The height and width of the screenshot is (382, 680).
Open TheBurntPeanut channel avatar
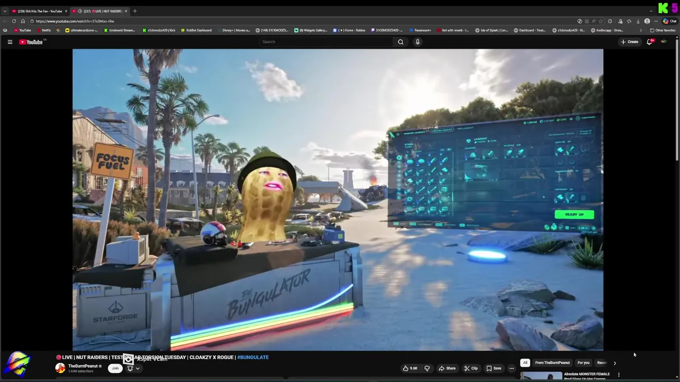pos(61,368)
